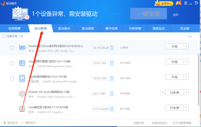Viewport: 201px width, 127px height.
Task: Select the Realtek RTL81xx network driver checkbox
Action: click(x=12, y=48)
